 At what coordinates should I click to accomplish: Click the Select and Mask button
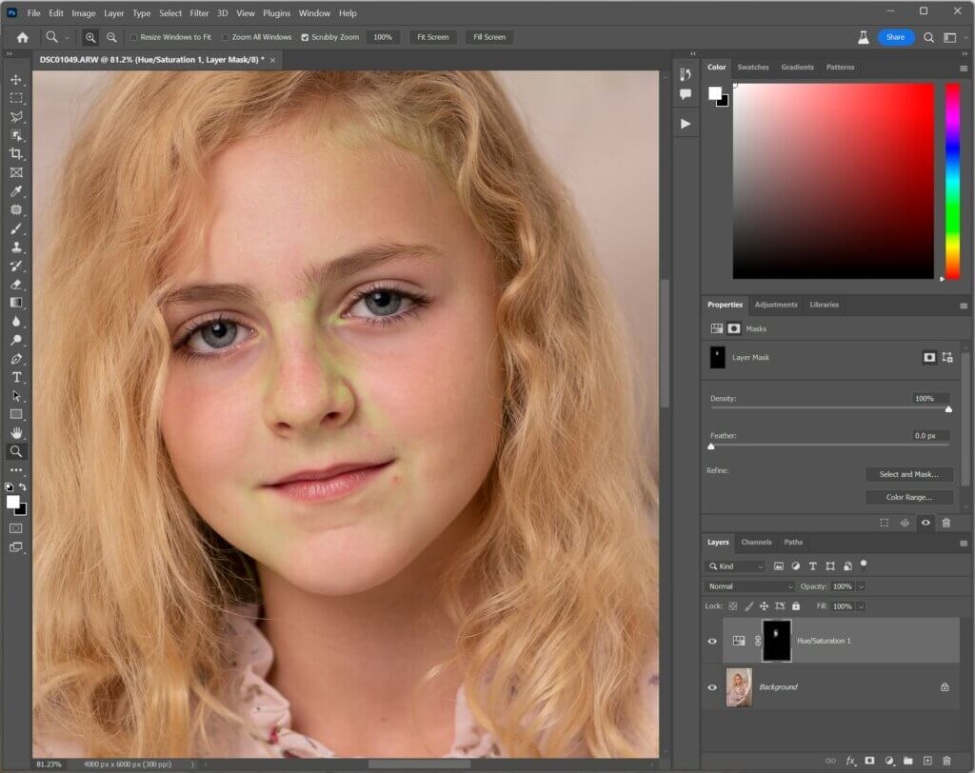[909, 474]
